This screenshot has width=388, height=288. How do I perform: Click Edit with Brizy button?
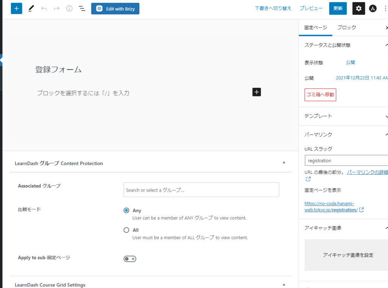click(x=115, y=9)
